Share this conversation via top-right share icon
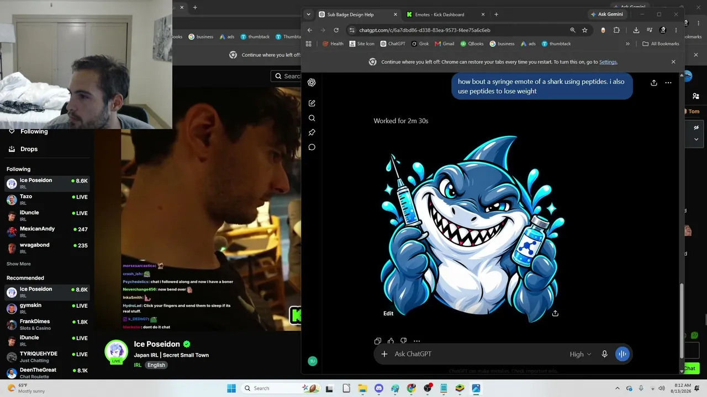707x397 pixels. tap(653, 83)
